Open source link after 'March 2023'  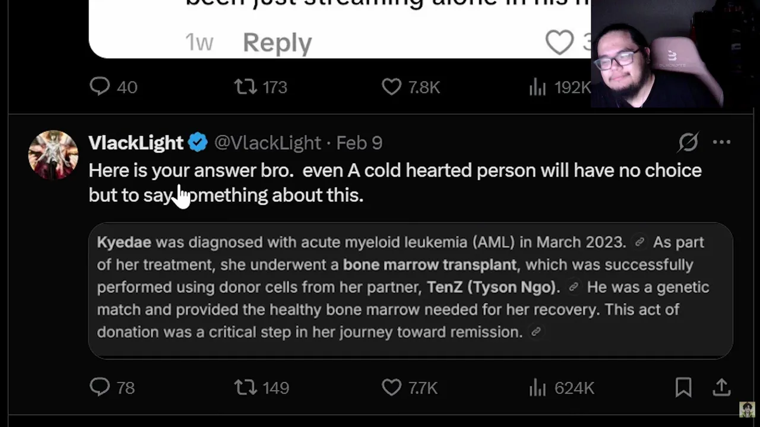coord(639,242)
